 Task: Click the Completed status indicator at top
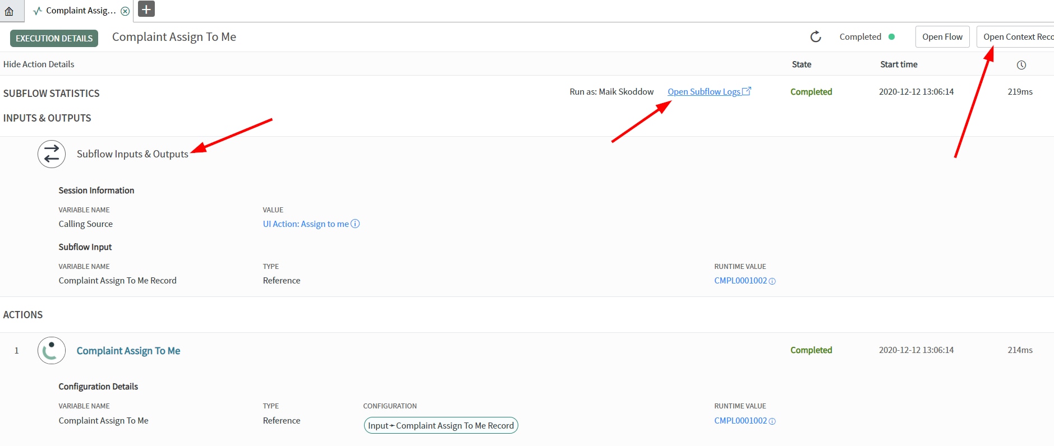click(x=860, y=37)
